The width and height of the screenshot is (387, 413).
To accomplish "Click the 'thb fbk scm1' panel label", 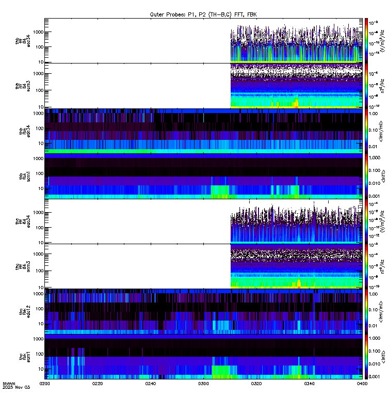I will coord(25,176).
